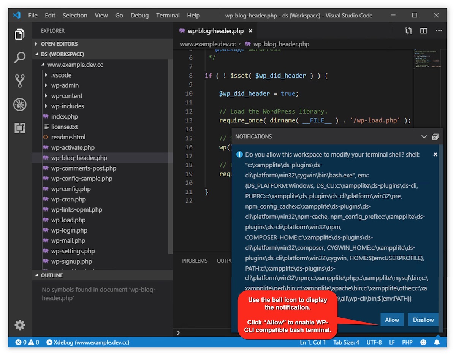Start Xdebug (www.example.dev.cc) from status bar

coord(88,342)
